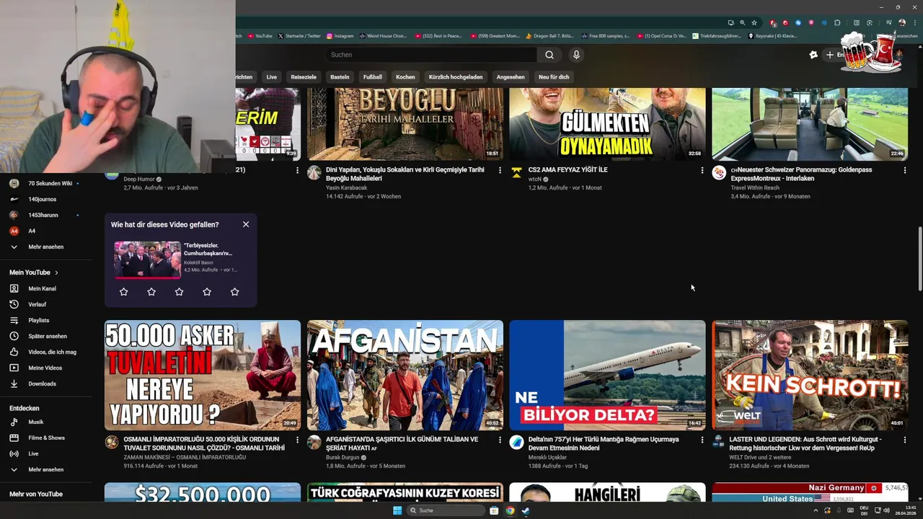Viewport: 923px width, 519px height.
Task: Open Playlists from the sidebar
Action: coord(39,320)
